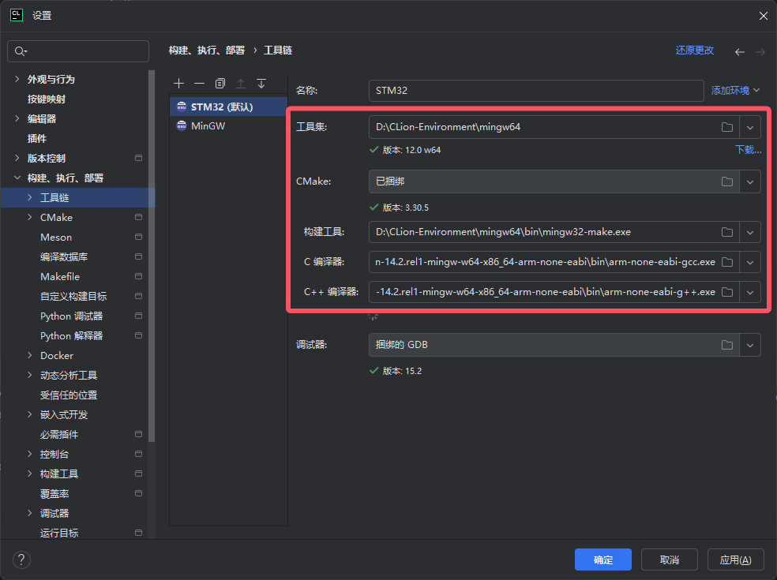This screenshot has height=580, width=777.
Task: Click project-level icon beside 编译数据库
Action: [138, 256]
